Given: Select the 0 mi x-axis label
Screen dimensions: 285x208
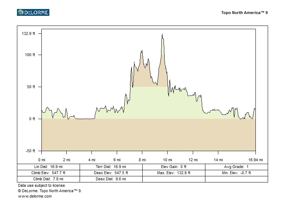Looking at the screenshot, I should click(42, 160).
